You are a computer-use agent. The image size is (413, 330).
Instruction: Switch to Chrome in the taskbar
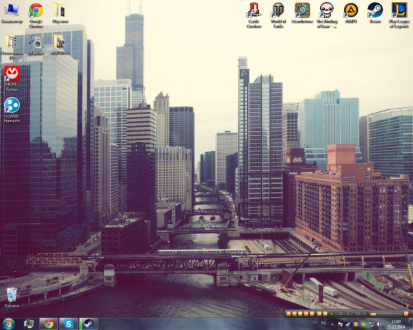point(48,323)
